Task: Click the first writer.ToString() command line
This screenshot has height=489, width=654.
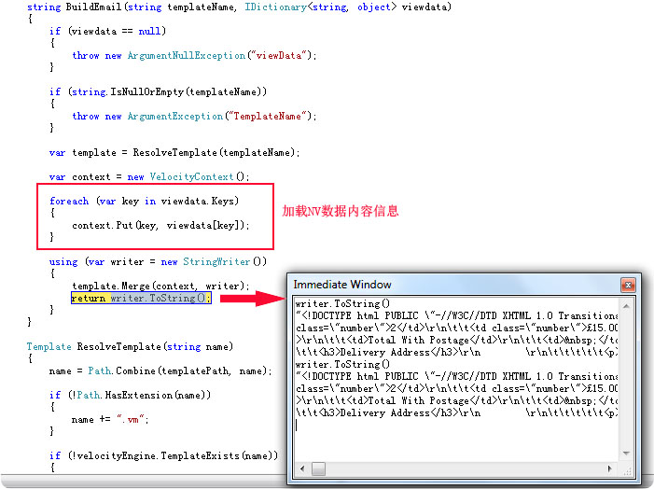Action: tap(342, 303)
